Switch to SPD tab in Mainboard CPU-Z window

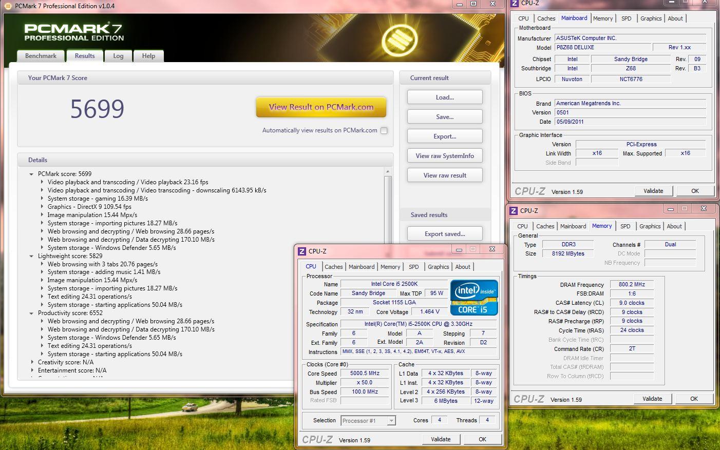(627, 18)
